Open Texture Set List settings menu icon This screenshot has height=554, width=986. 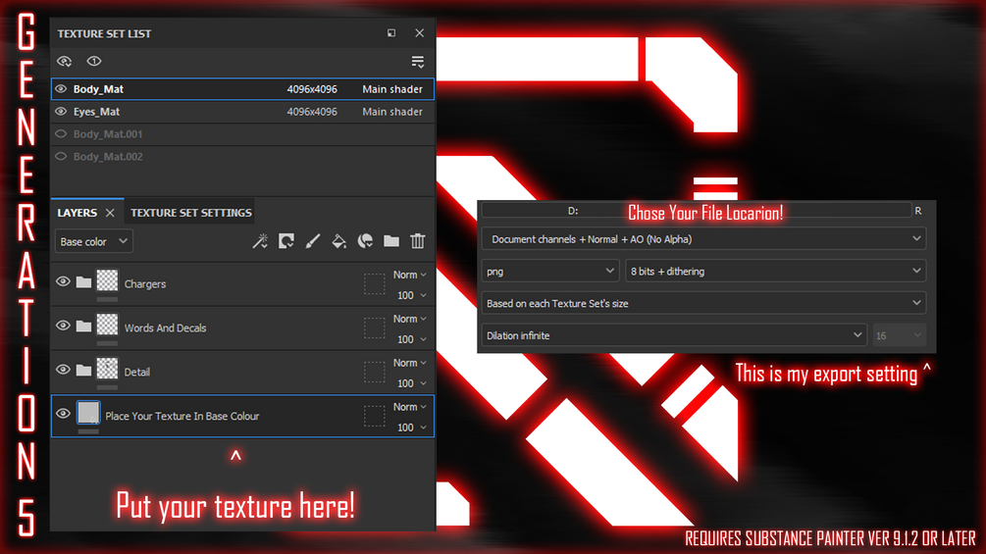(x=418, y=62)
